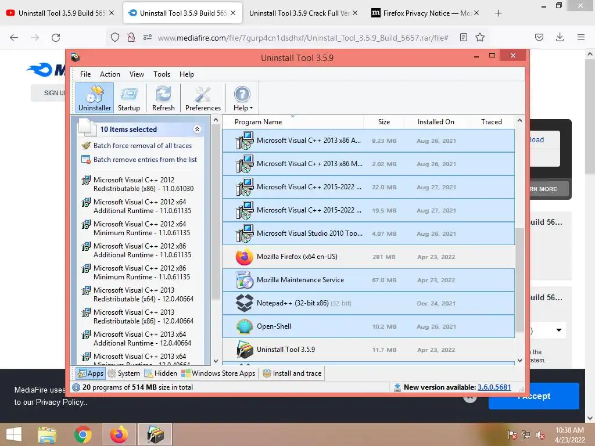
Task: Click Batch remove entries from the list
Action: (145, 160)
